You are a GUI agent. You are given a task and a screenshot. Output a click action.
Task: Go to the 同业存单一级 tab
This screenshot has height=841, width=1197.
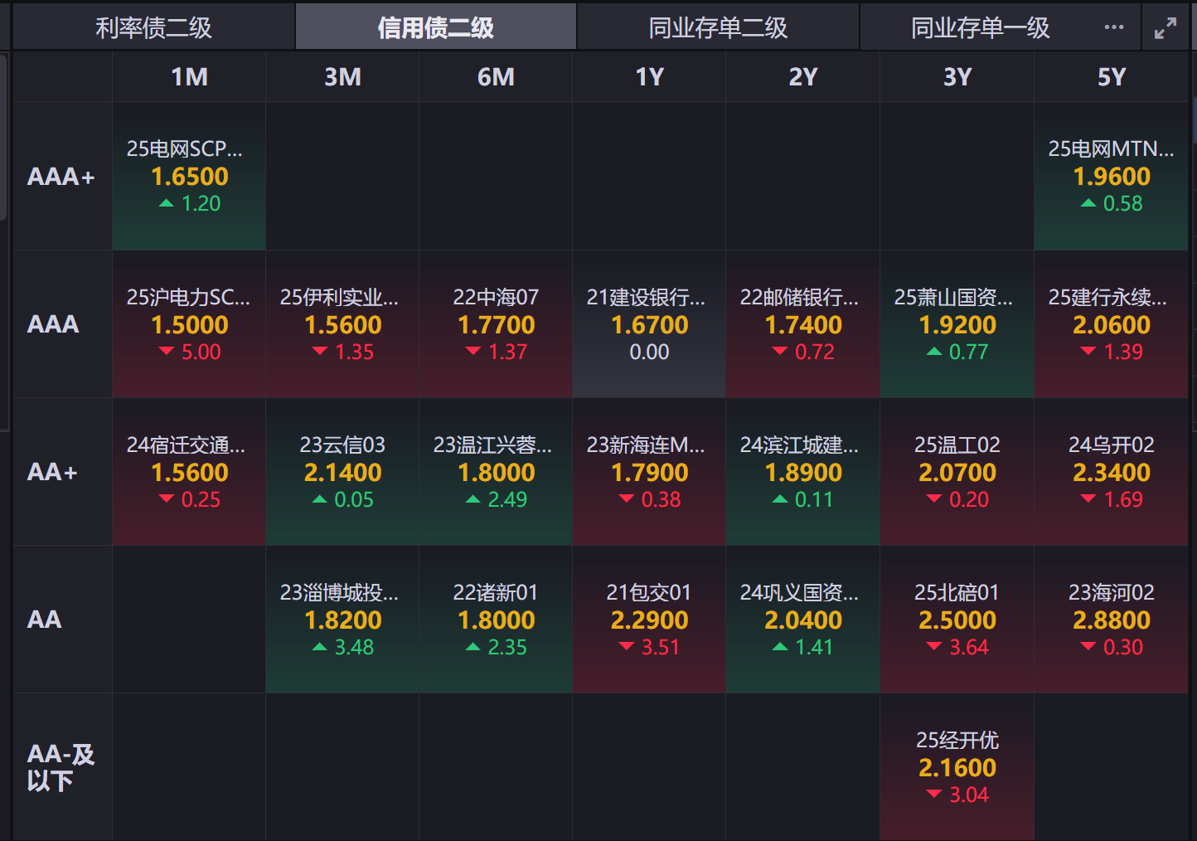tap(980, 27)
